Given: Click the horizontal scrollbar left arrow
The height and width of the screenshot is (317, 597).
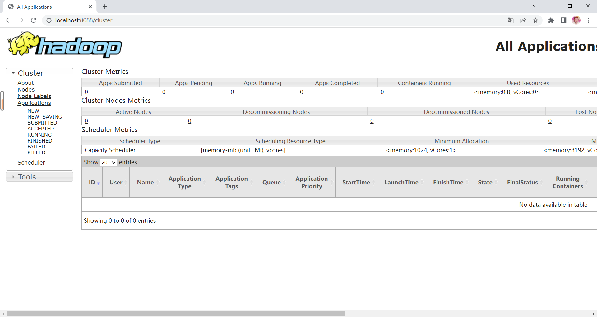Looking at the screenshot, I should point(3,314).
